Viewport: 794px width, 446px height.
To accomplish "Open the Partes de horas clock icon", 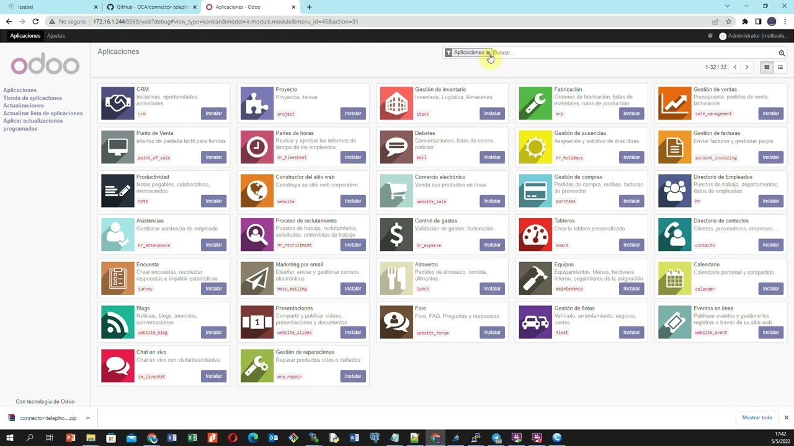I will (257, 147).
